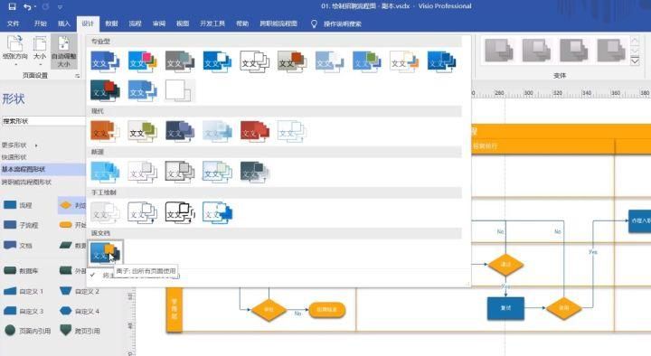Choose the blank no-theme white thumbnail
The width and height of the screenshot is (651, 356).
pos(180,90)
